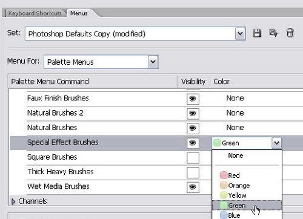The image size is (303, 219).
Task: Click the Channels group label
Action: (33, 201)
